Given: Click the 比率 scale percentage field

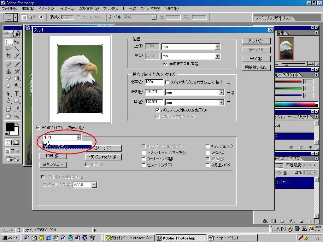Looking at the screenshot, I should pyautogui.click(x=154, y=82).
